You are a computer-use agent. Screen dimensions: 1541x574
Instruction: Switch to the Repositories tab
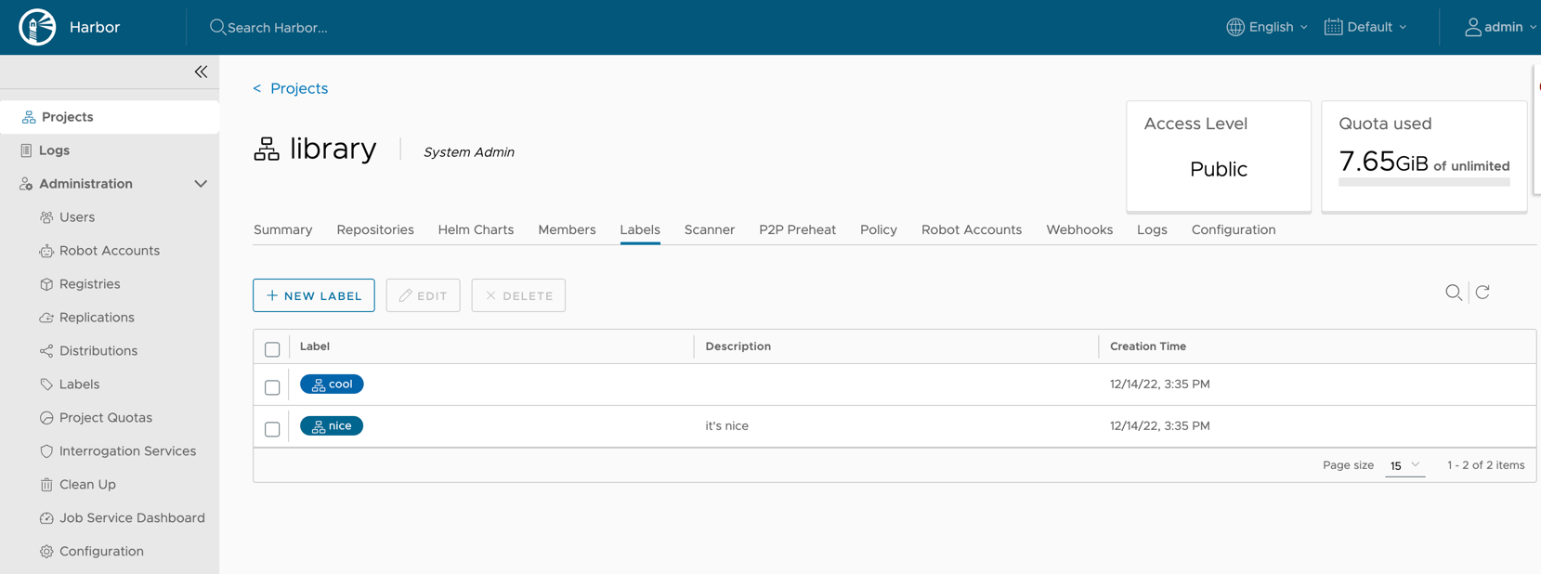tap(374, 229)
